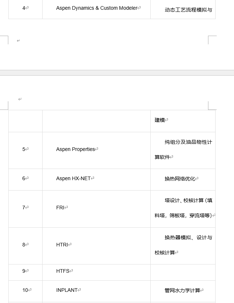The image size is (234, 303).
Task: Click the text '动态工艺流程模拟与'
Action: tap(188, 10)
